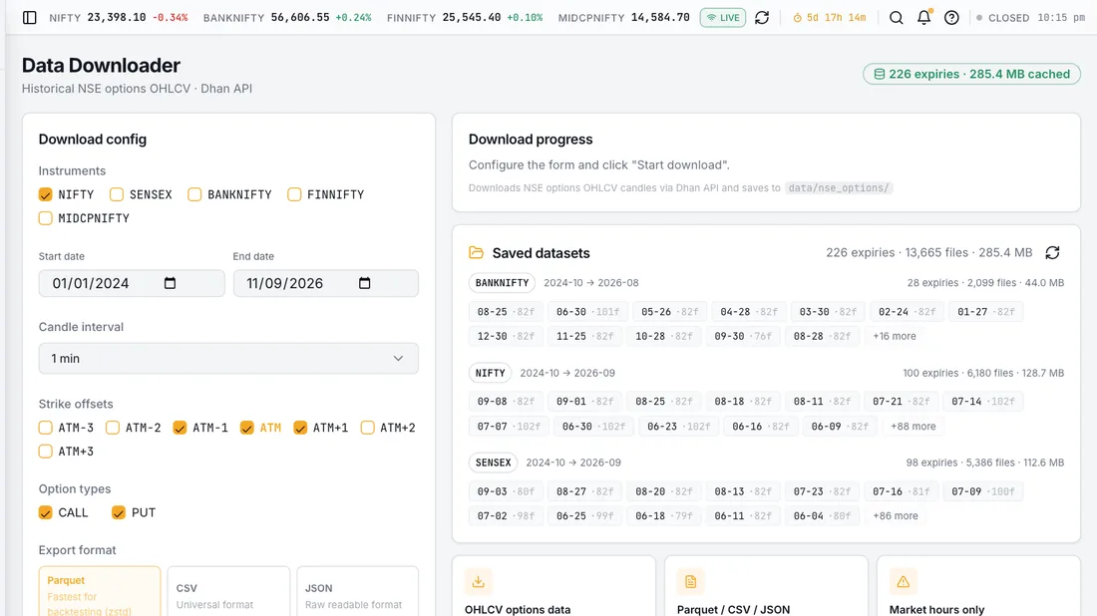Open the End date calendar picker icon
This screenshot has width=1097, height=616.
point(364,283)
